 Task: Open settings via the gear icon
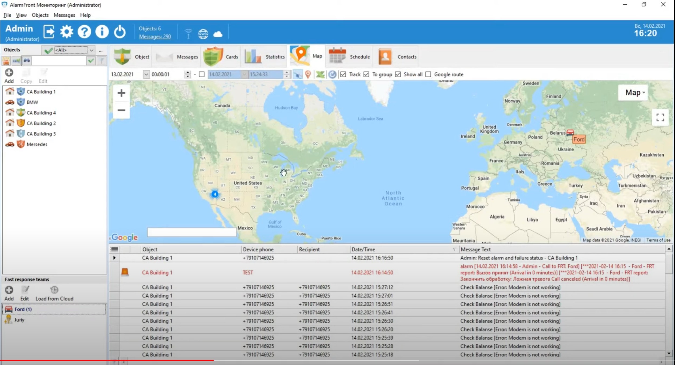click(x=66, y=32)
